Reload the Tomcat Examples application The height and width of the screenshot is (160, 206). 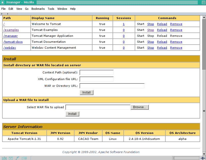click(162, 30)
